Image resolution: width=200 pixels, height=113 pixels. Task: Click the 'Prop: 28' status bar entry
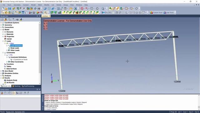[x=174, y=112]
